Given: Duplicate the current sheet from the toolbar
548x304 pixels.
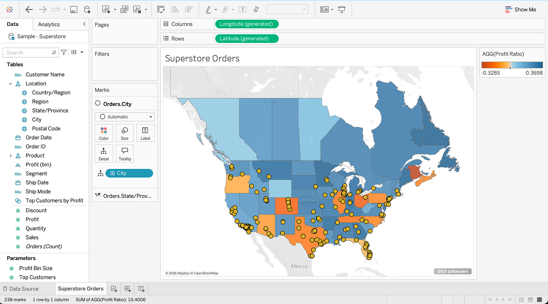Looking at the screenshot, I should [124, 10].
